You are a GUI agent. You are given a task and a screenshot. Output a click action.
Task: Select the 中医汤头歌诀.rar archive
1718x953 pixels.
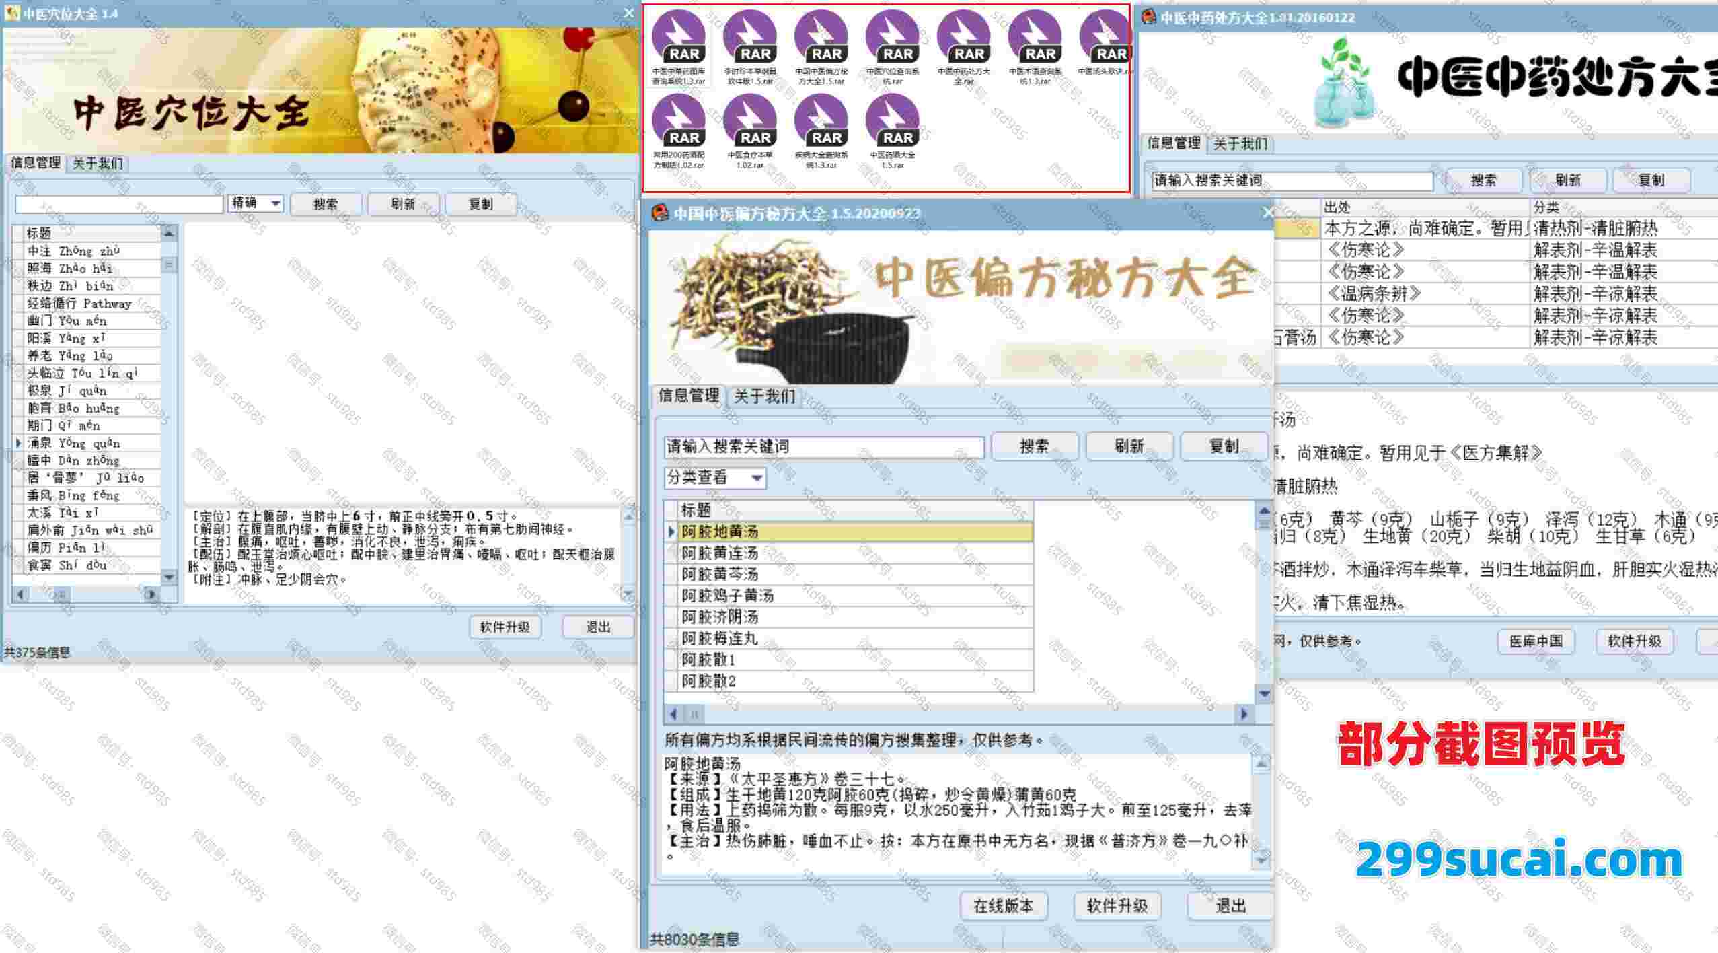(1105, 44)
